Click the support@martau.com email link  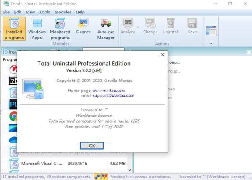point(113,96)
